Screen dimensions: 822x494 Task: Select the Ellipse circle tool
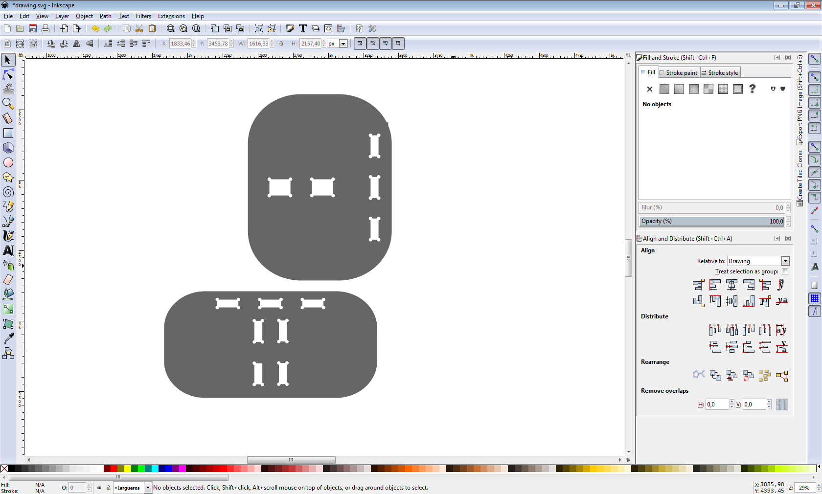[8, 162]
